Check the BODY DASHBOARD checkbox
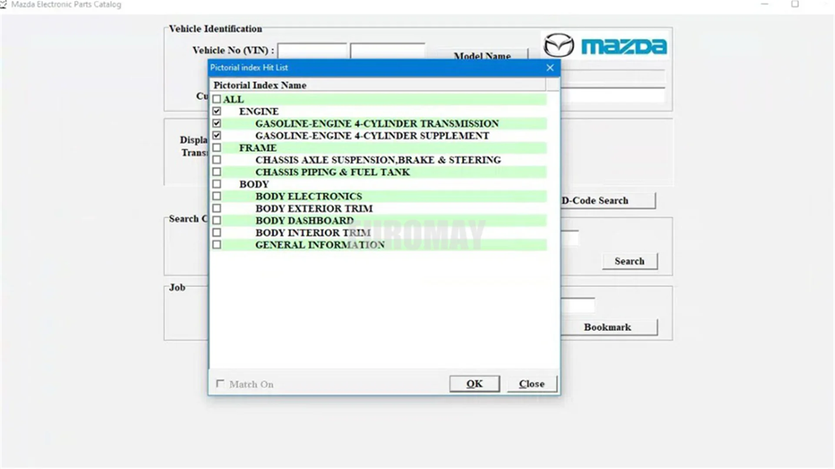835x469 pixels. [217, 220]
